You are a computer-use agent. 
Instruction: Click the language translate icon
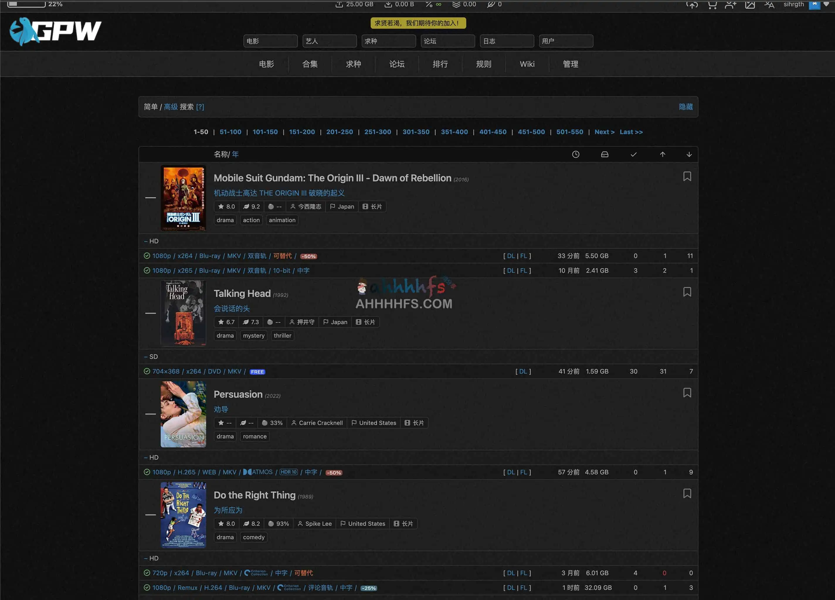(x=769, y=4)
